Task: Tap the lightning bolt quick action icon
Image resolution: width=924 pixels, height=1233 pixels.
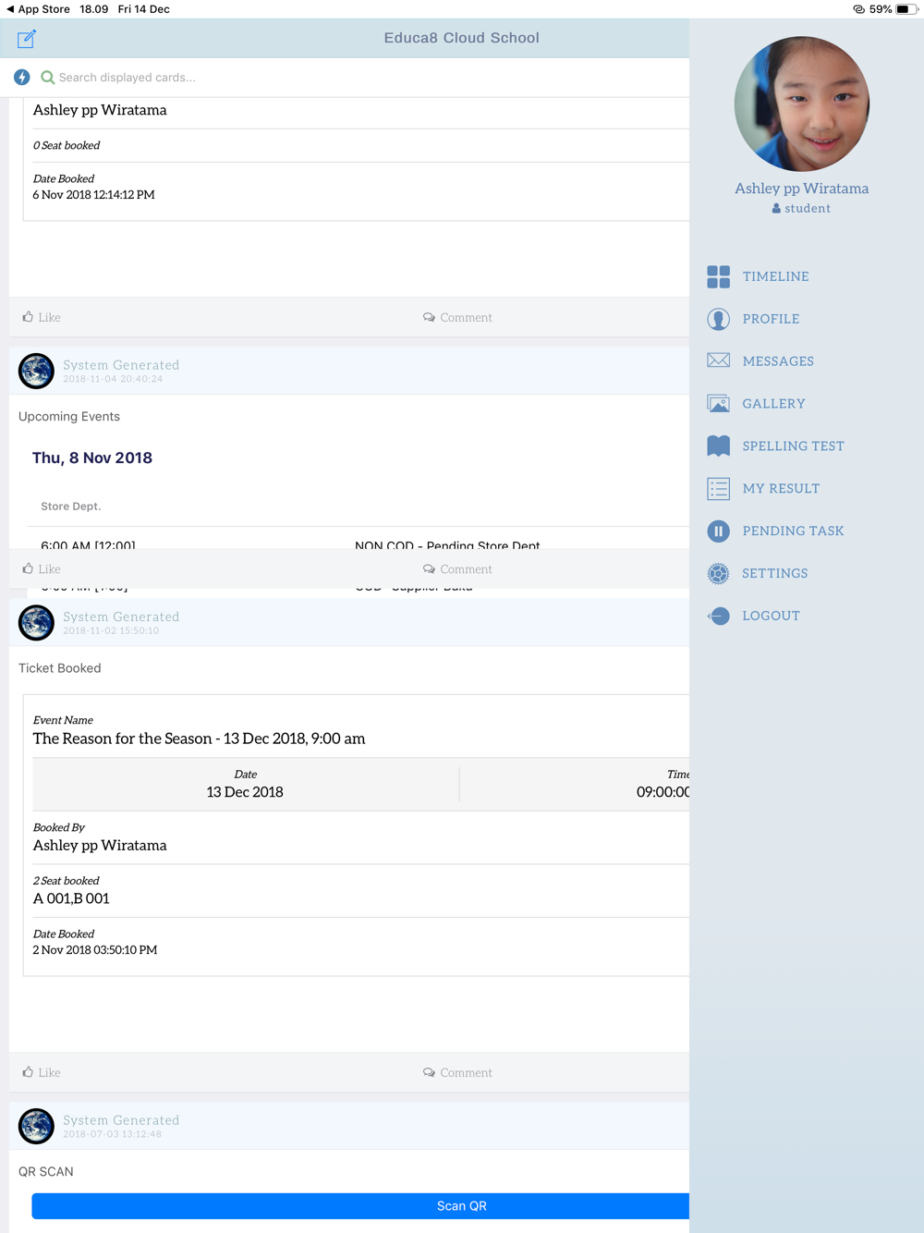Action: [x=22, y=78]
